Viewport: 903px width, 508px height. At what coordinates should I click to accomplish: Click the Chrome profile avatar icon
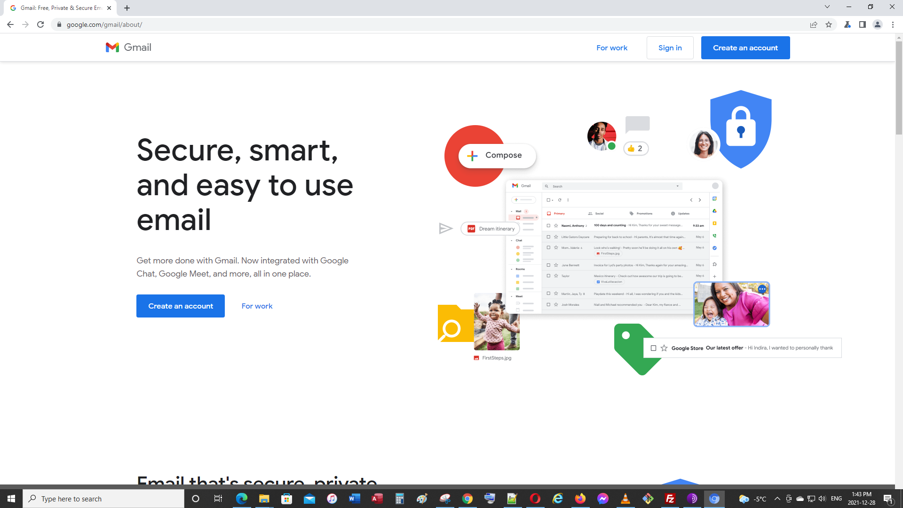pyautogui.click(x=878, y=24)
